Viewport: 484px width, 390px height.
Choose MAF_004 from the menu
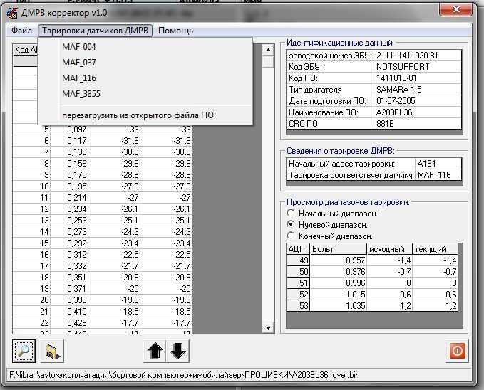145,47
